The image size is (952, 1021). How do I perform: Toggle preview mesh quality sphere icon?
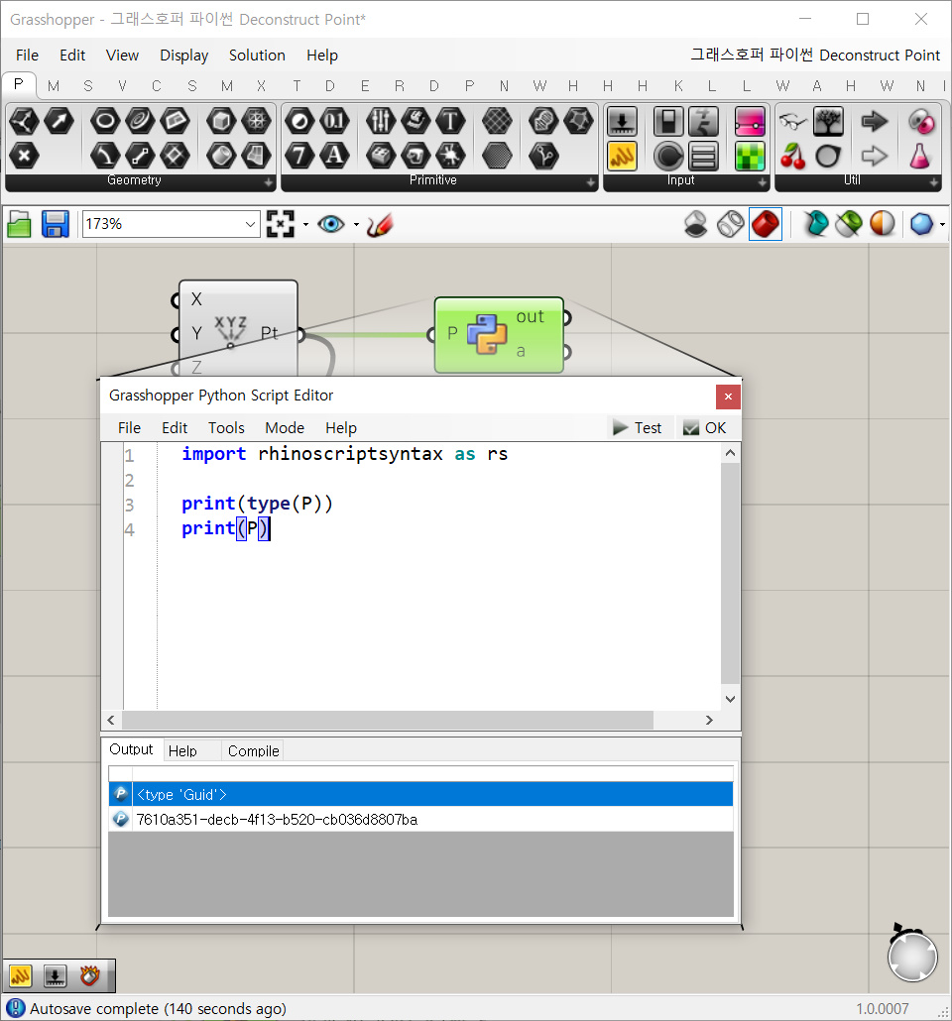(x=883, y=225)
